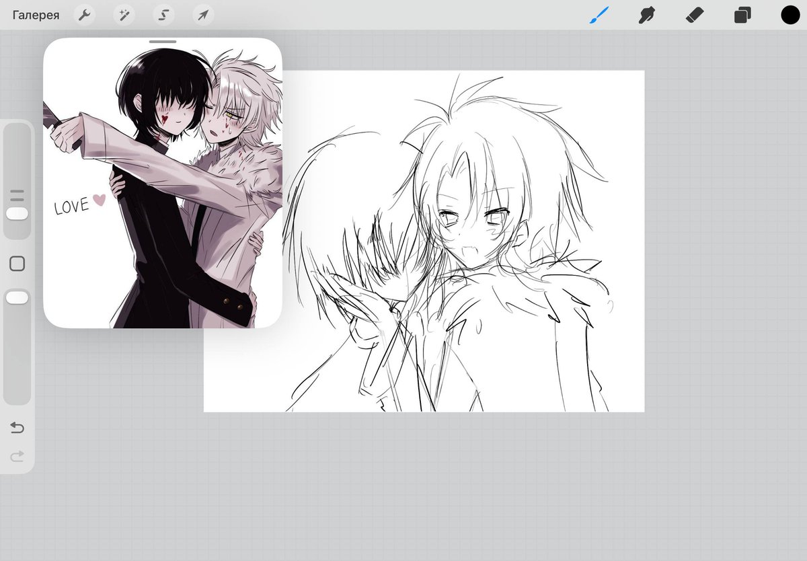
Task: Tap the brush opacity slider handle
Action: pyautogui.click(x=17, y=297)
